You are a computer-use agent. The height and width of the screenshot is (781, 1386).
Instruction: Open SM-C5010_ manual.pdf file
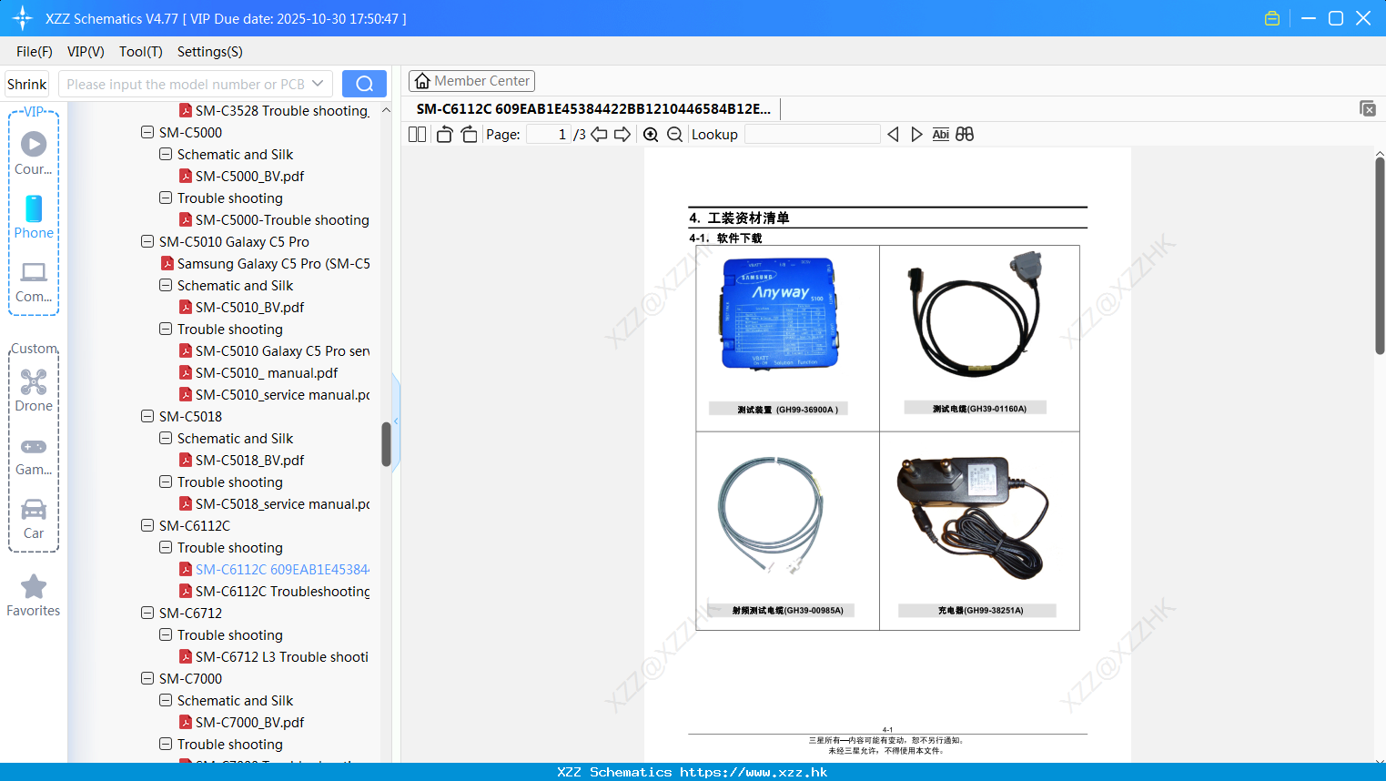coord(258,373)
